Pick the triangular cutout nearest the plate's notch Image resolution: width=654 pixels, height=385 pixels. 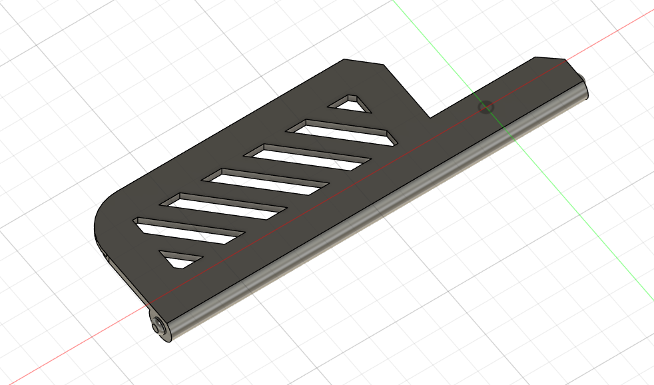pyautogui.click(x=350, y=104)
